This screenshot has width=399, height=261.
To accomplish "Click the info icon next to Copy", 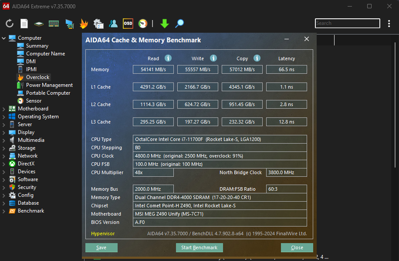I will tap(257, 58).
